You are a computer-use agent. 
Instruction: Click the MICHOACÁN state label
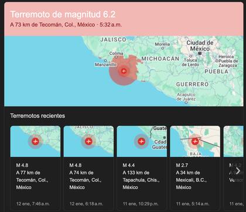tap(160, 59)
